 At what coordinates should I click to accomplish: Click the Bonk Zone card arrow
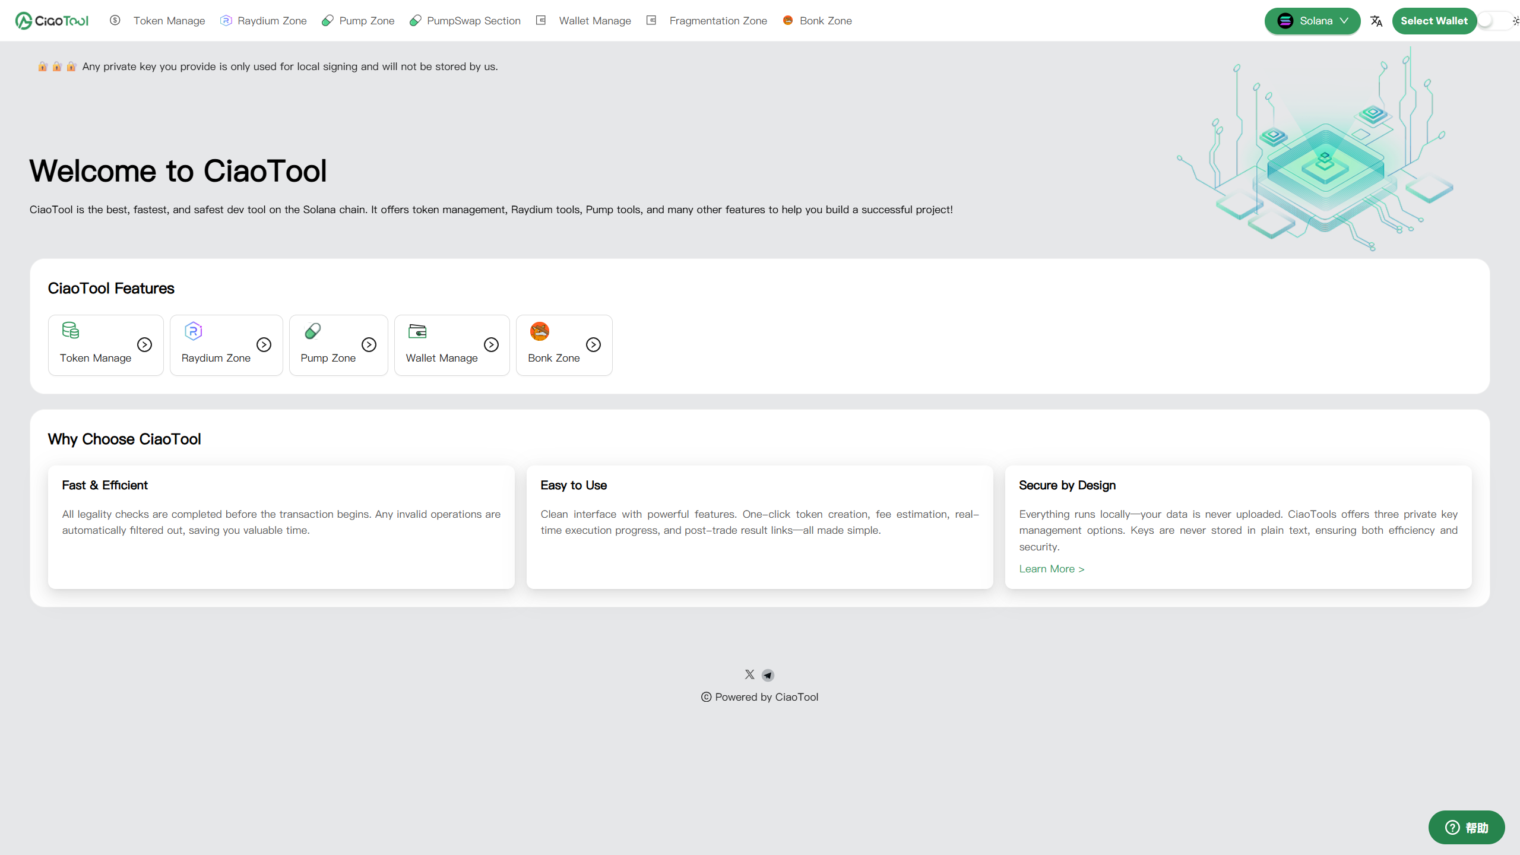[x=594, y=344]
